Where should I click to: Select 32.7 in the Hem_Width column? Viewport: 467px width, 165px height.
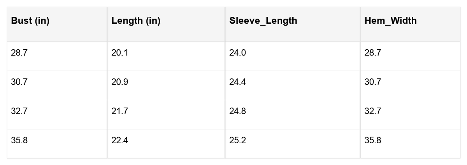(x=410, y=115)
